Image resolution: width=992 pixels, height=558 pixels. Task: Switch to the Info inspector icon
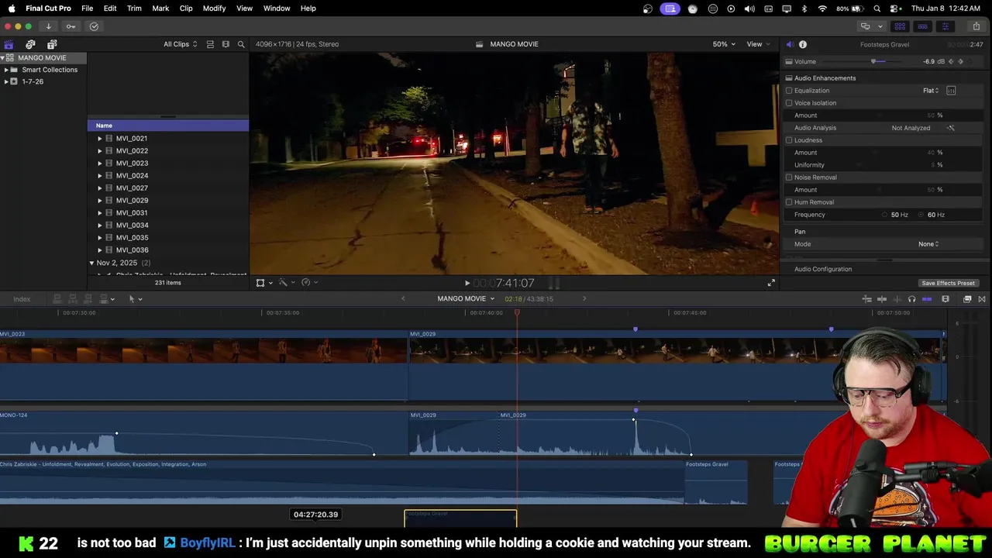tap(803, 44)
